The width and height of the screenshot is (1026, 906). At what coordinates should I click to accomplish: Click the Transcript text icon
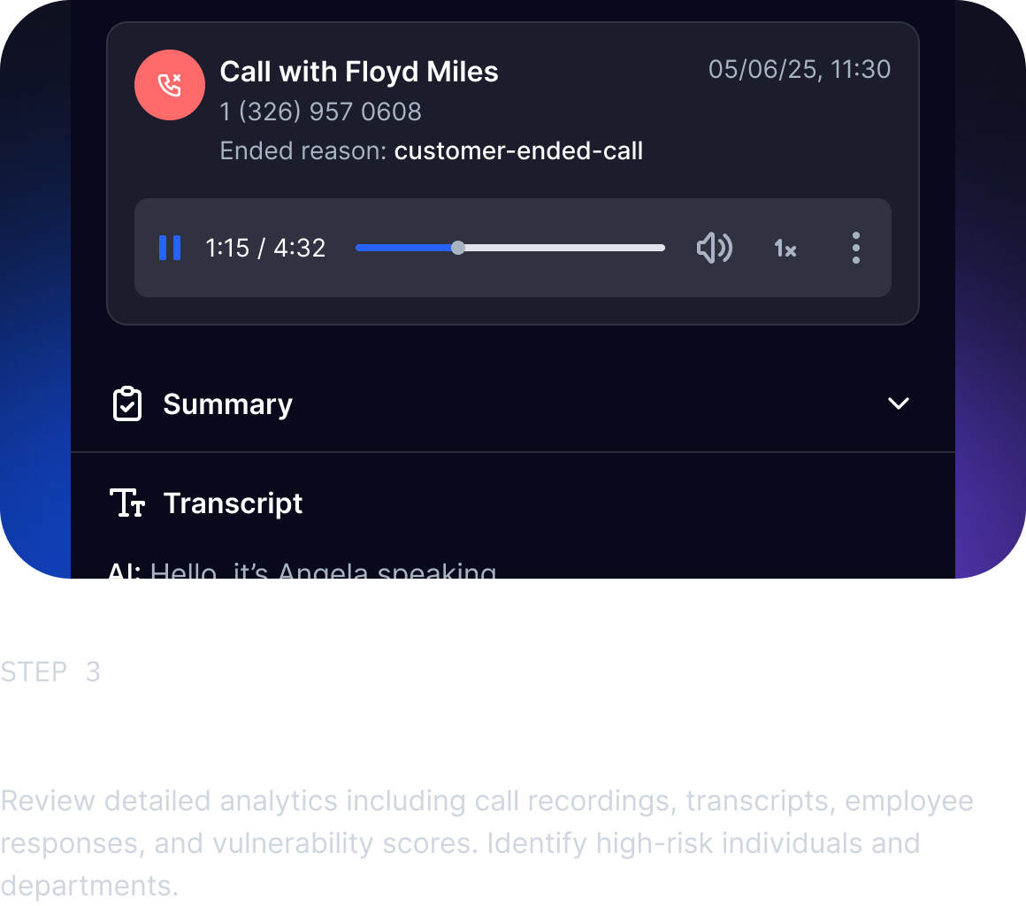tap(129, 503)
